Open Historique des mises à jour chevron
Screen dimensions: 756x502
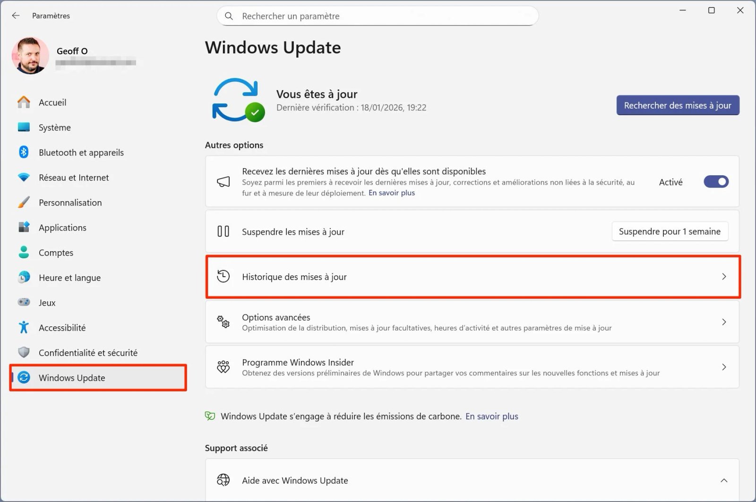click(x=723, y=277)
